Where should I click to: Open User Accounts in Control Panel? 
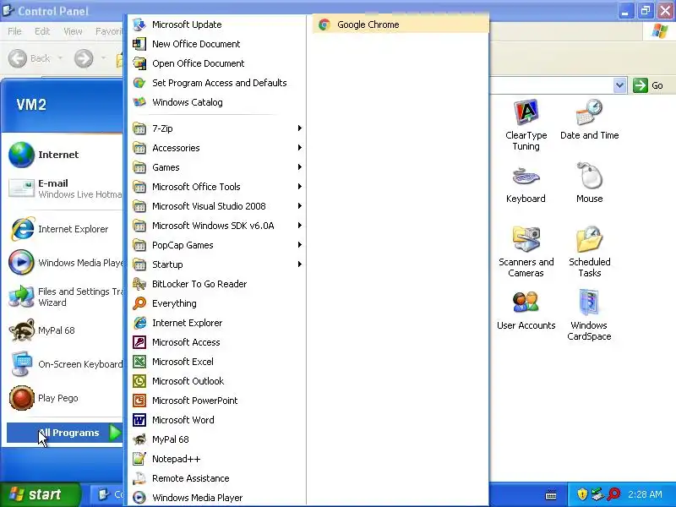pos(526,310)
